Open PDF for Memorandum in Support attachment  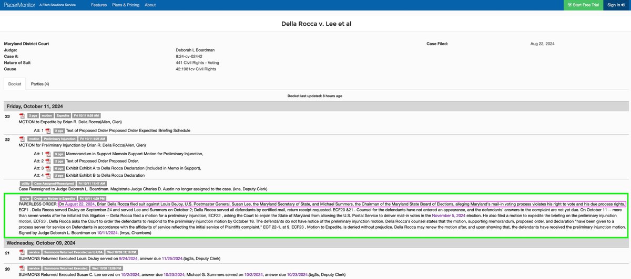tap(48, 154)
